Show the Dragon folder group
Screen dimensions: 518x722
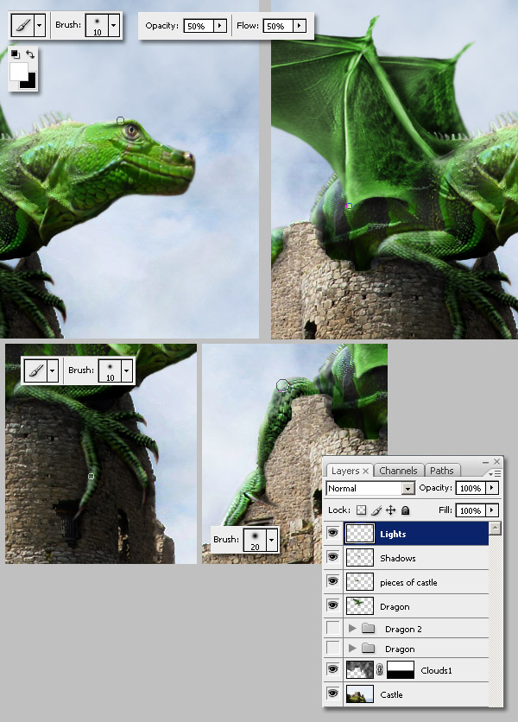[x=332, y=648]
